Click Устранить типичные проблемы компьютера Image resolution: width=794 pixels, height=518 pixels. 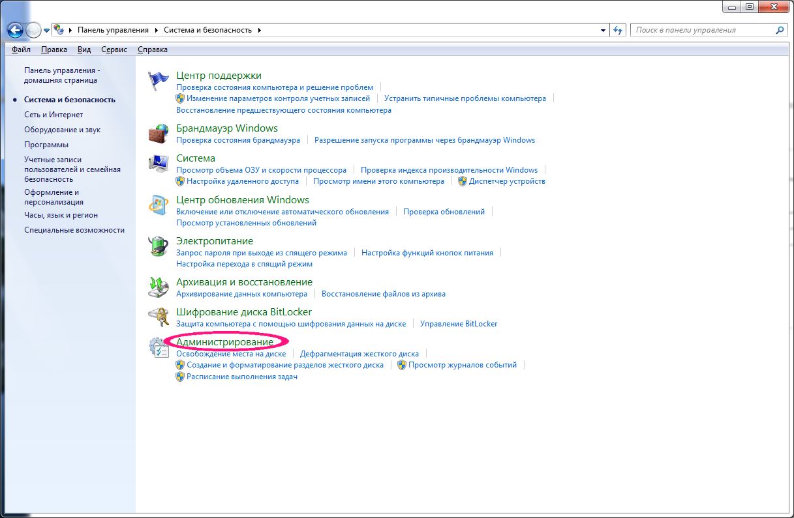465,98
